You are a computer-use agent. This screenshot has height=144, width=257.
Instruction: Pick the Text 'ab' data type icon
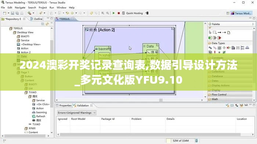pos(210,48)
